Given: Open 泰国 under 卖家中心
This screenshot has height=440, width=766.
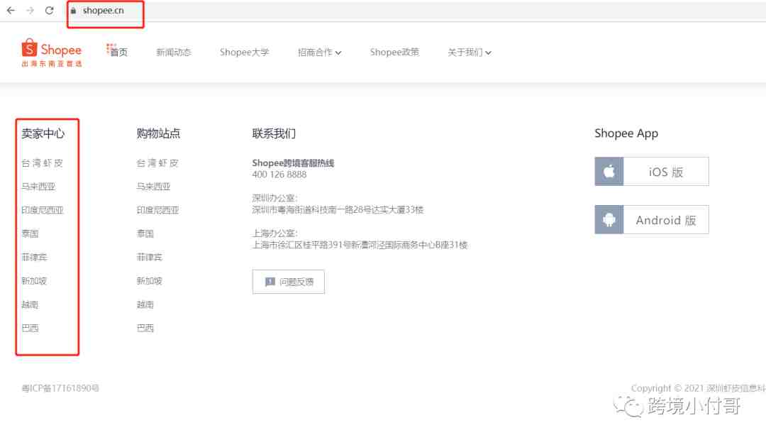Looking at the screenshot, I should pyautogui.click(x=30, y=233).
